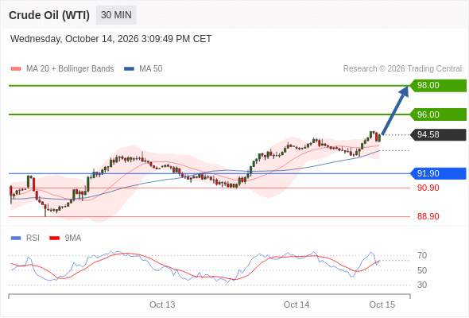This screenshot has height=318, width=469.
Task: Click the 90.90 red support value
Action: (428, 188)
